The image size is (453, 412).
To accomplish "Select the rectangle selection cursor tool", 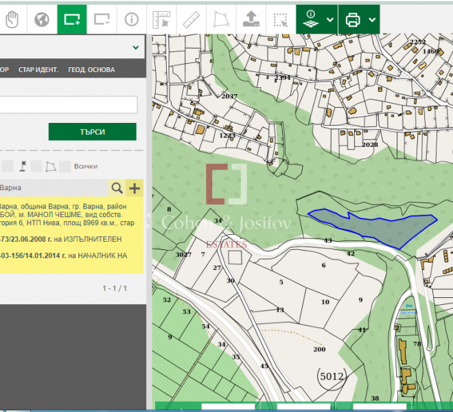I will pyautogui.click(x=281, y=20).
